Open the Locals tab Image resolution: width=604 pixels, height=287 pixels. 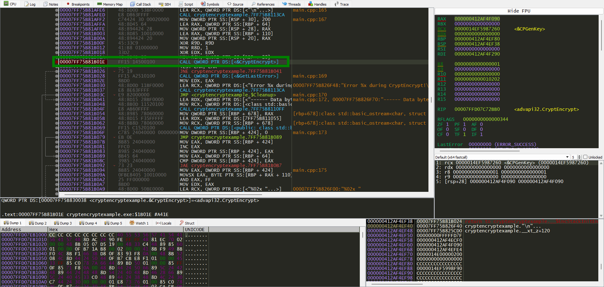coord(164,223)
